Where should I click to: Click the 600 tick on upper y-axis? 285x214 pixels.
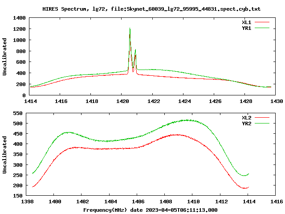tap(21, 62)
